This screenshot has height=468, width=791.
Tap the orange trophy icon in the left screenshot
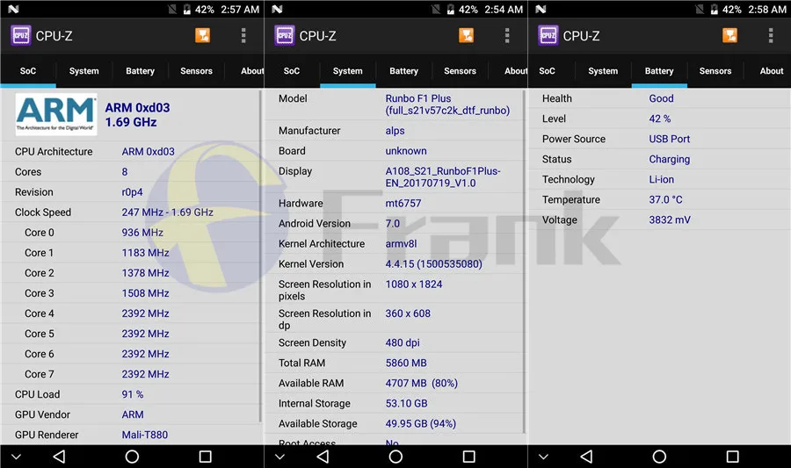pyautogui.click(x=203, y=35)
